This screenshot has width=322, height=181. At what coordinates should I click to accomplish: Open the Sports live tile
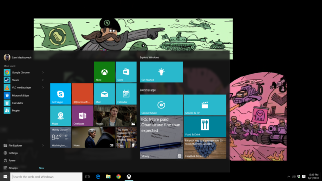[x=126, y=137]
